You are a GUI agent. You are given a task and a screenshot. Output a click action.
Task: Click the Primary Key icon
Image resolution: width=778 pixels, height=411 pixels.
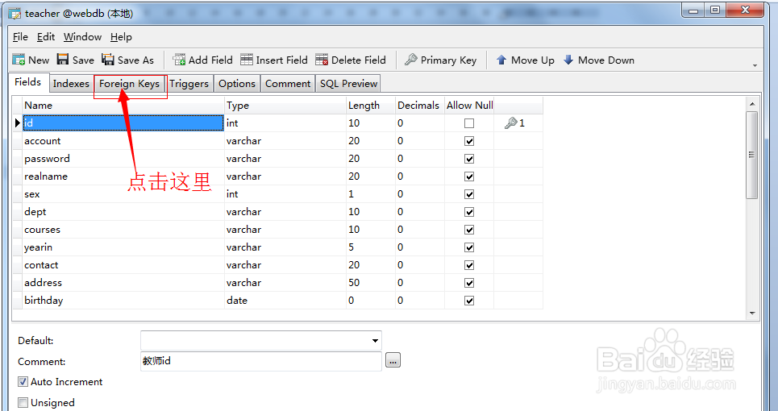point(411,60)
